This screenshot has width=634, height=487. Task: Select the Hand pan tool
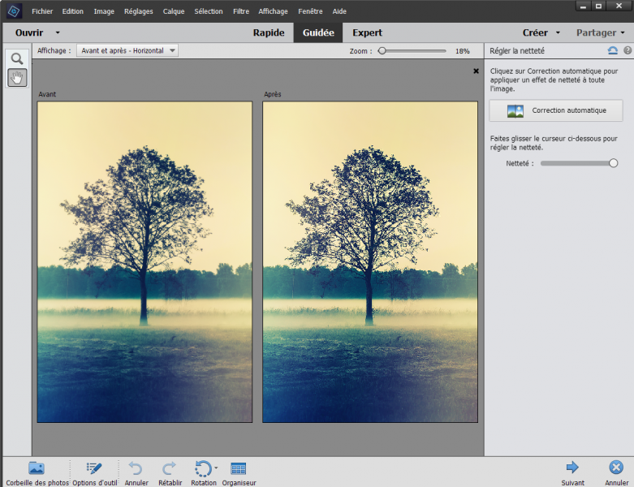tap(16, 78)
